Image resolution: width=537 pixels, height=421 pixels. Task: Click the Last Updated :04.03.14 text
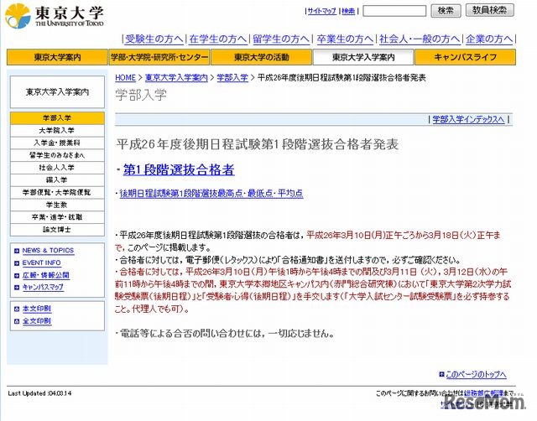39,393
